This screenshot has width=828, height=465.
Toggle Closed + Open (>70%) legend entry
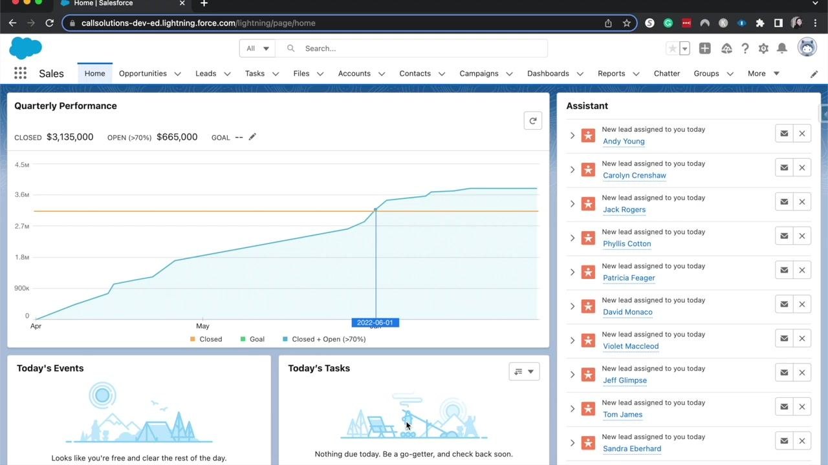click(324, 339)
